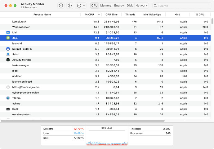Image resolution: width=214 pixels, height=149 pixels.
Task: Click the TG Pro app icon
Action: click(8, 98)
